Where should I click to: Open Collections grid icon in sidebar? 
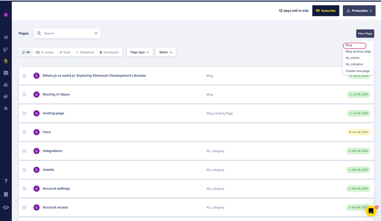(x=6, y=73)
